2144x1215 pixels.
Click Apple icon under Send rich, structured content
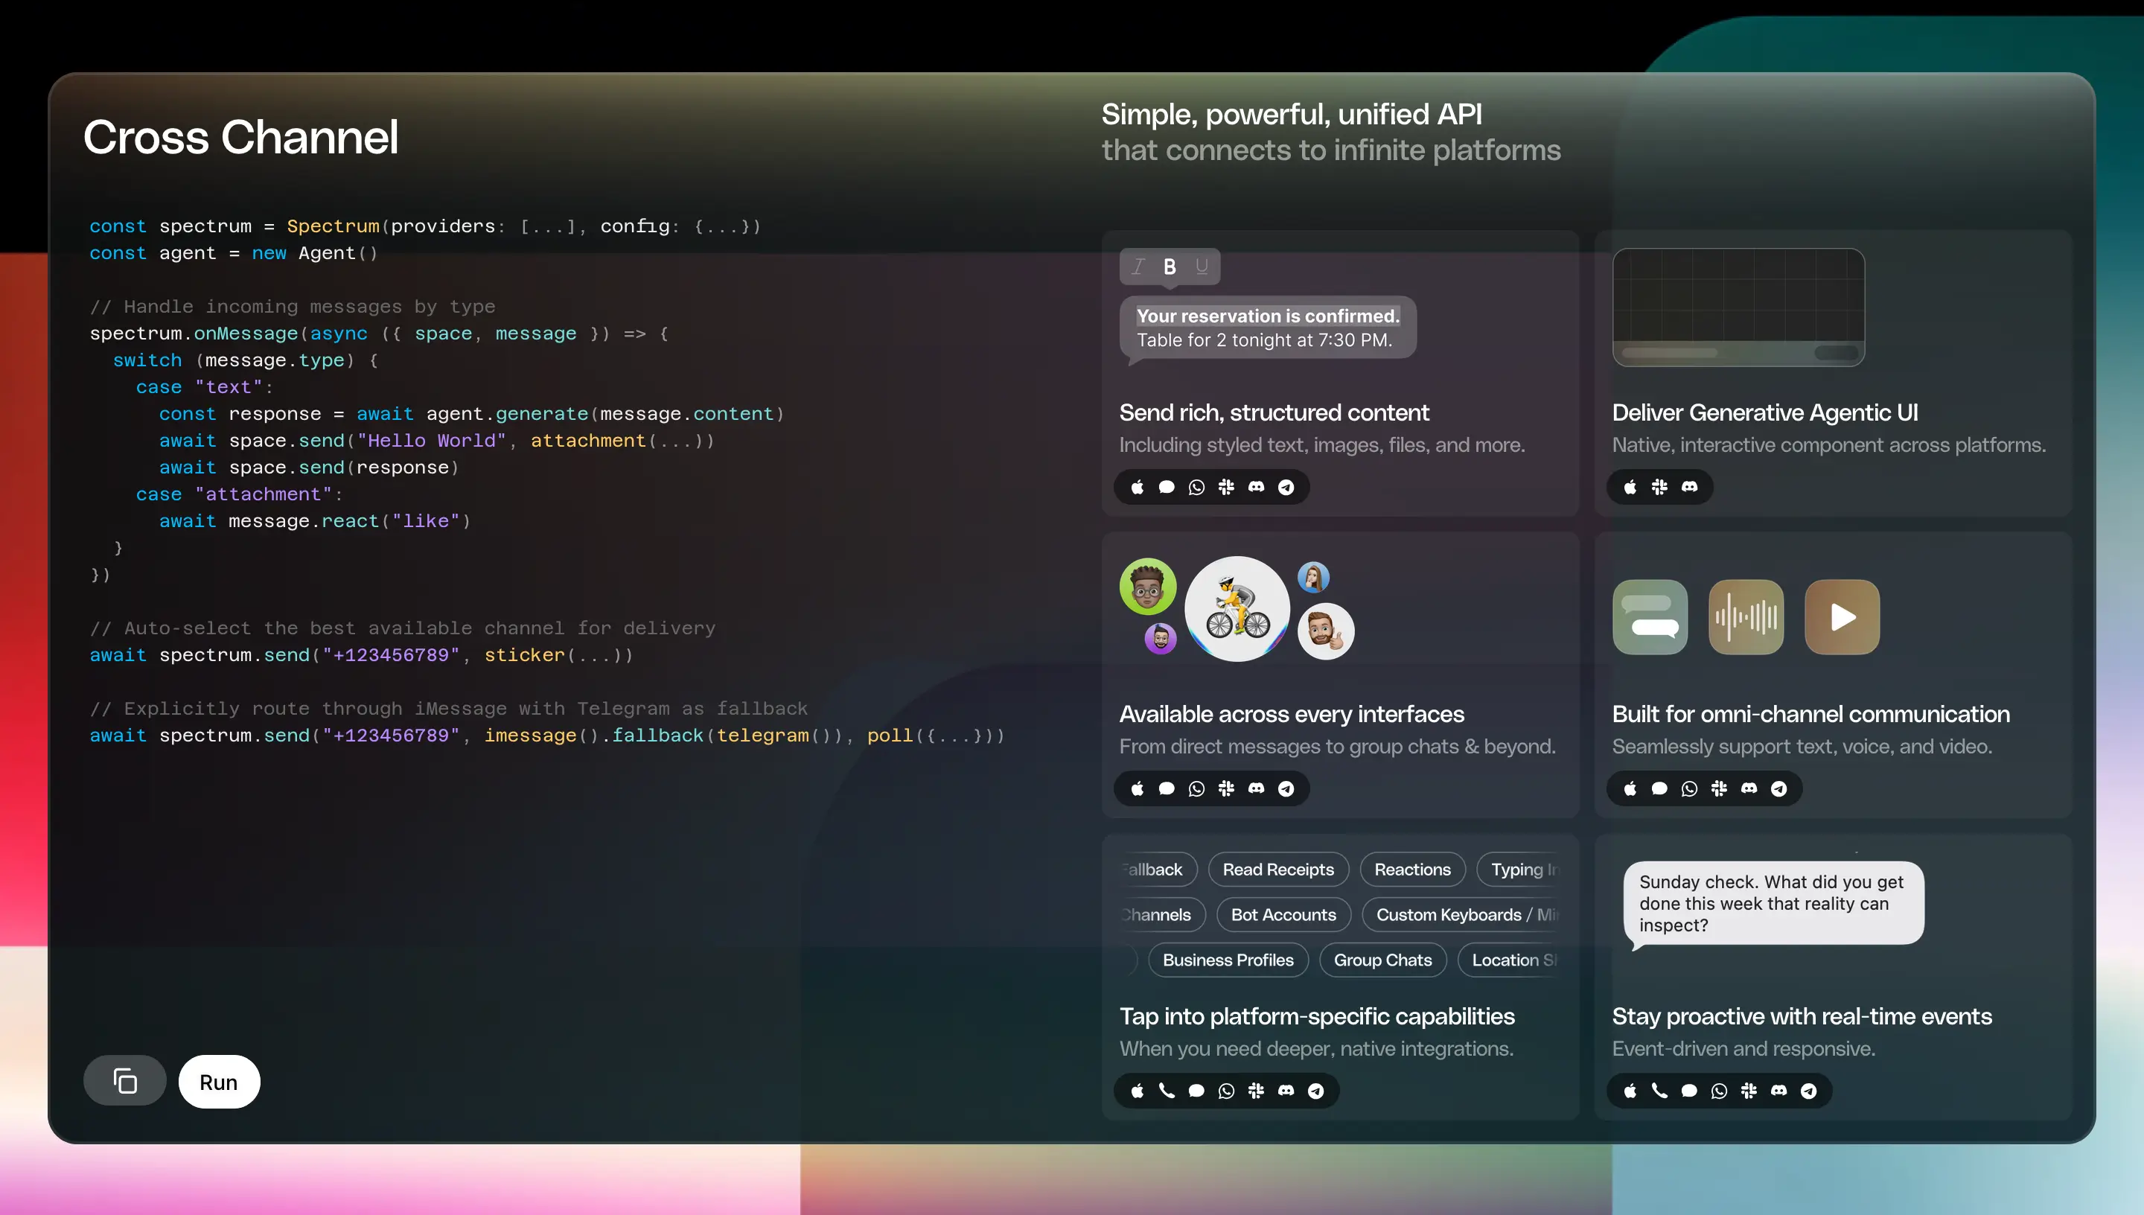tap(1137, 486)
